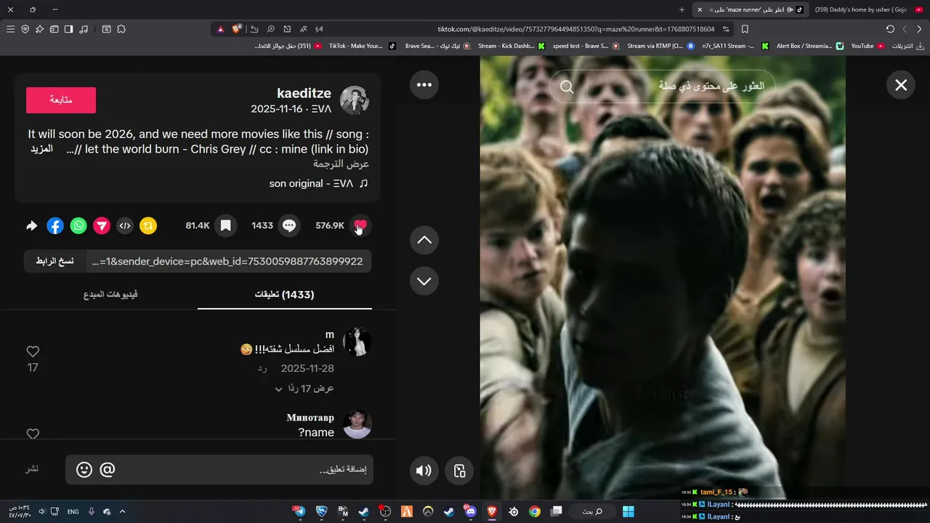The height and width of the screenshot is (523, 930).
Task: Close the video viewer with X
Action: (901, 85)
